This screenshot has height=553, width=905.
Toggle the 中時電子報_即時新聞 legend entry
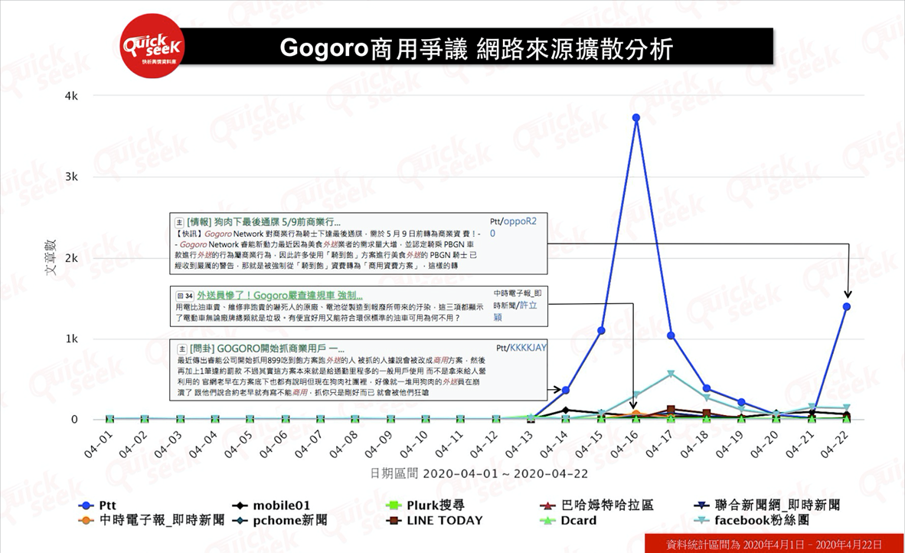point(152,520)
